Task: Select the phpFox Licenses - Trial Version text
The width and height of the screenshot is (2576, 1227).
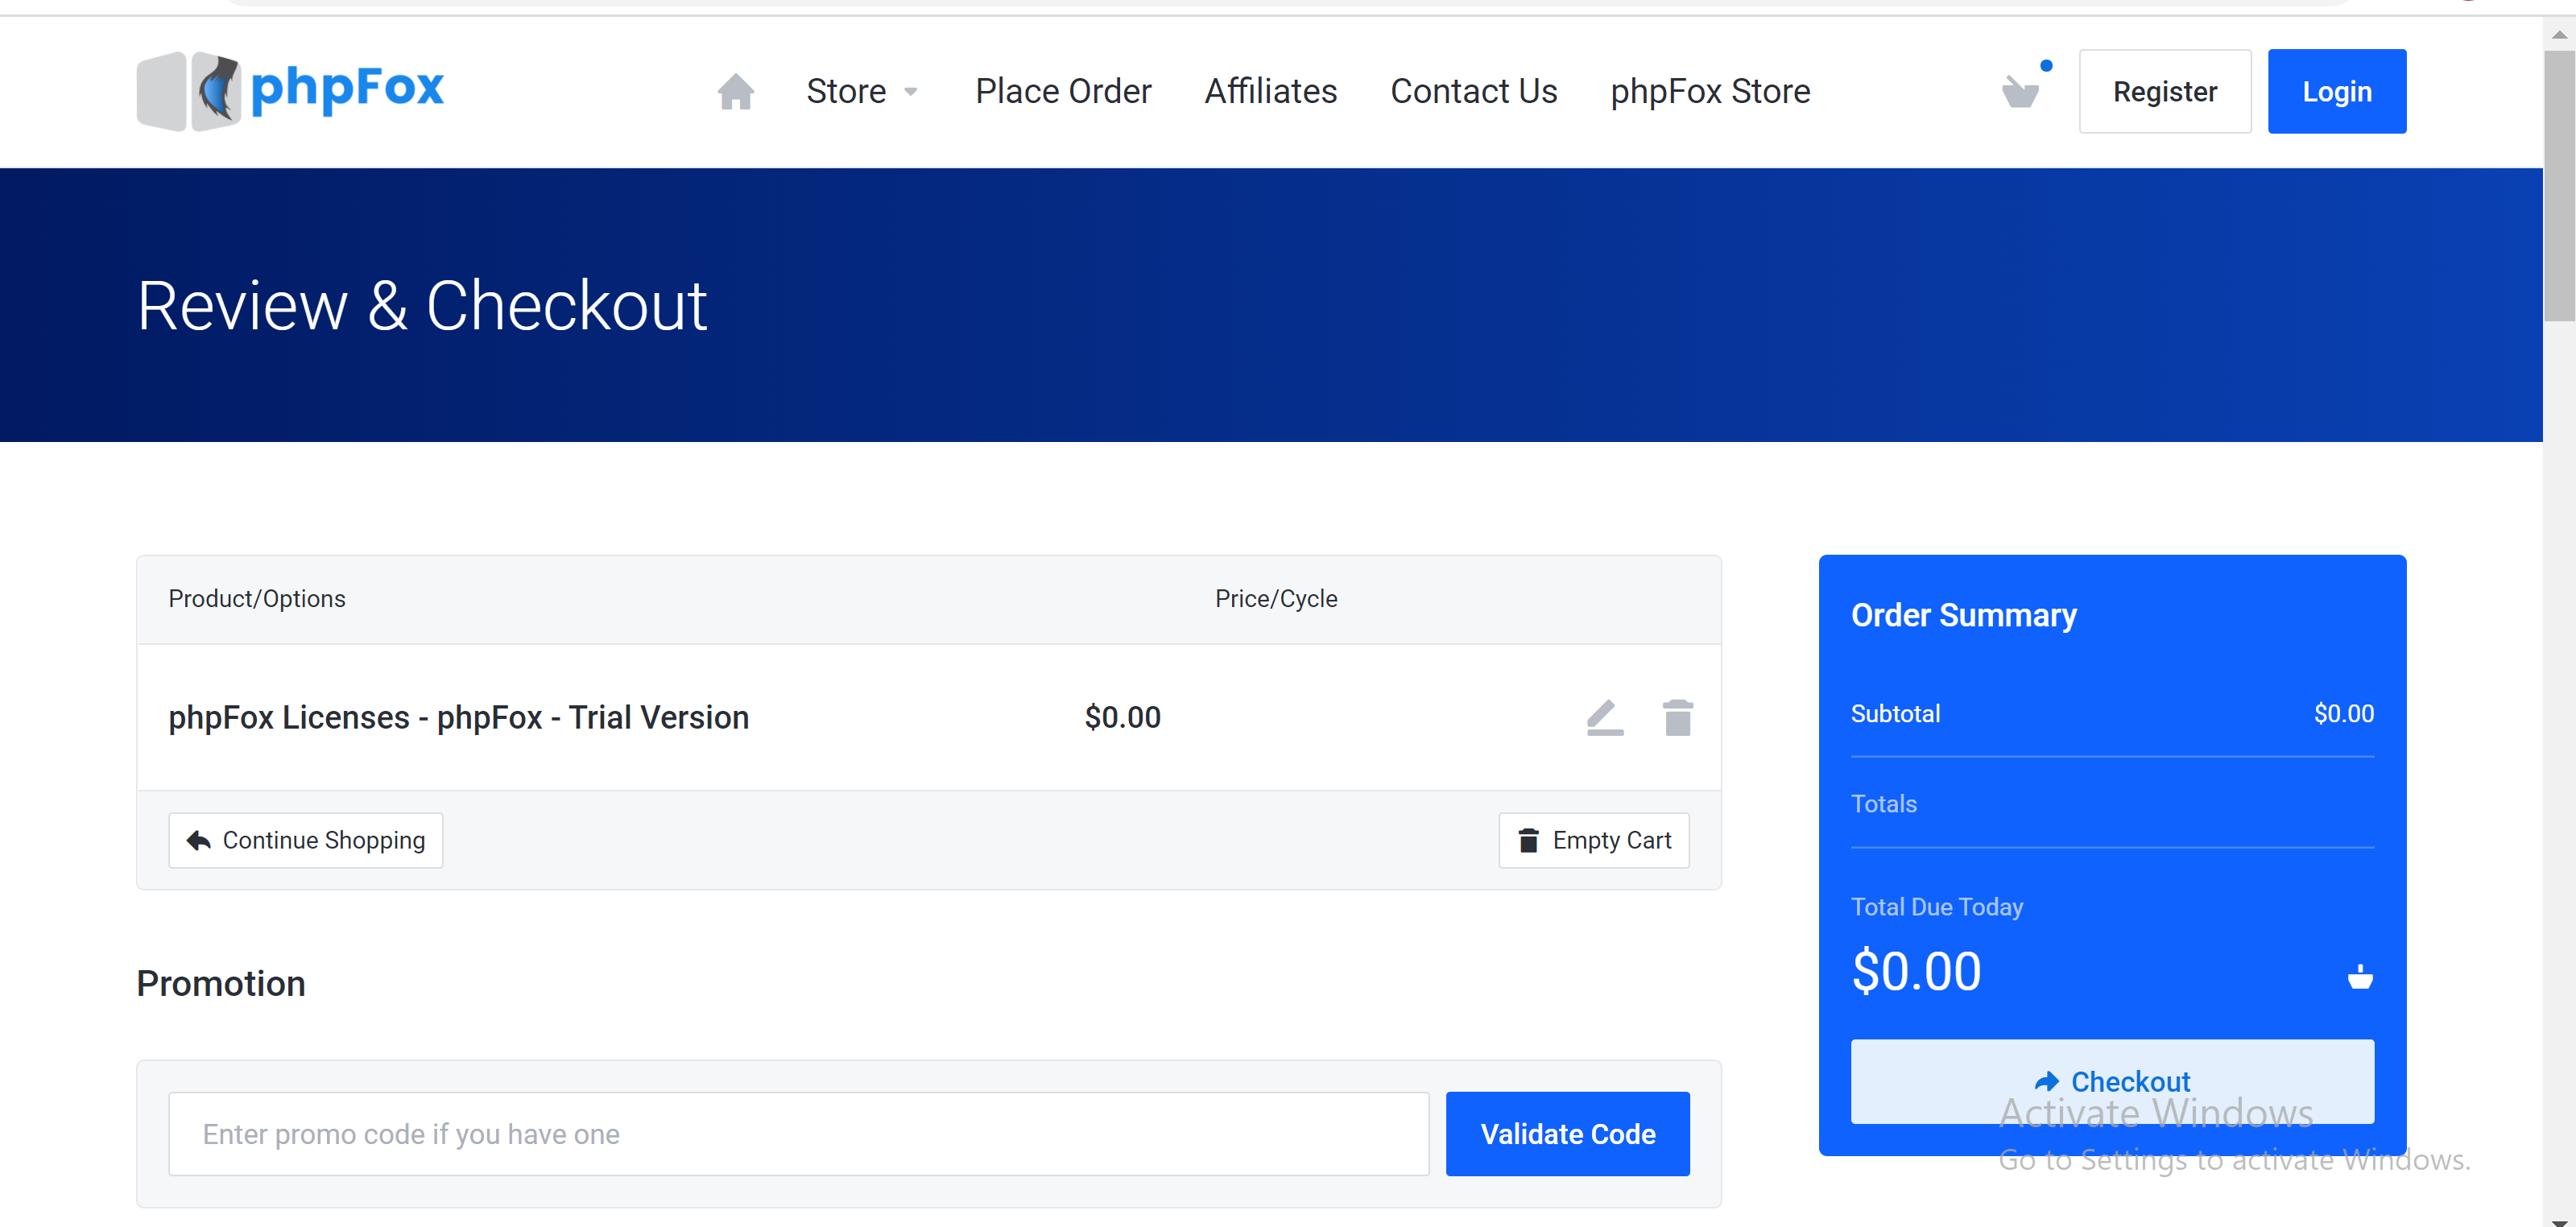Action: click(458, 717)
